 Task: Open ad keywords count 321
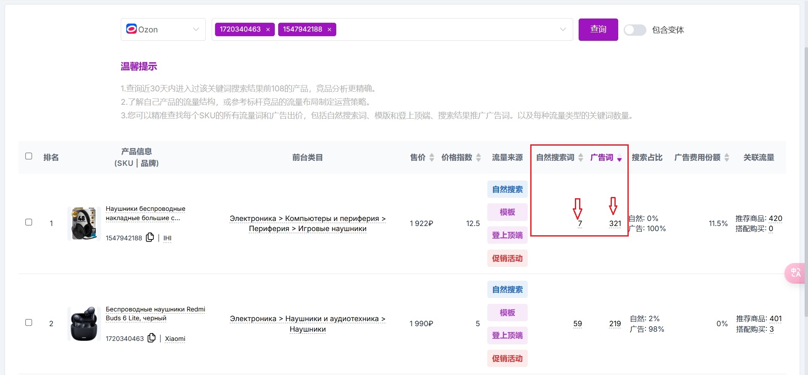coord(615,223)
